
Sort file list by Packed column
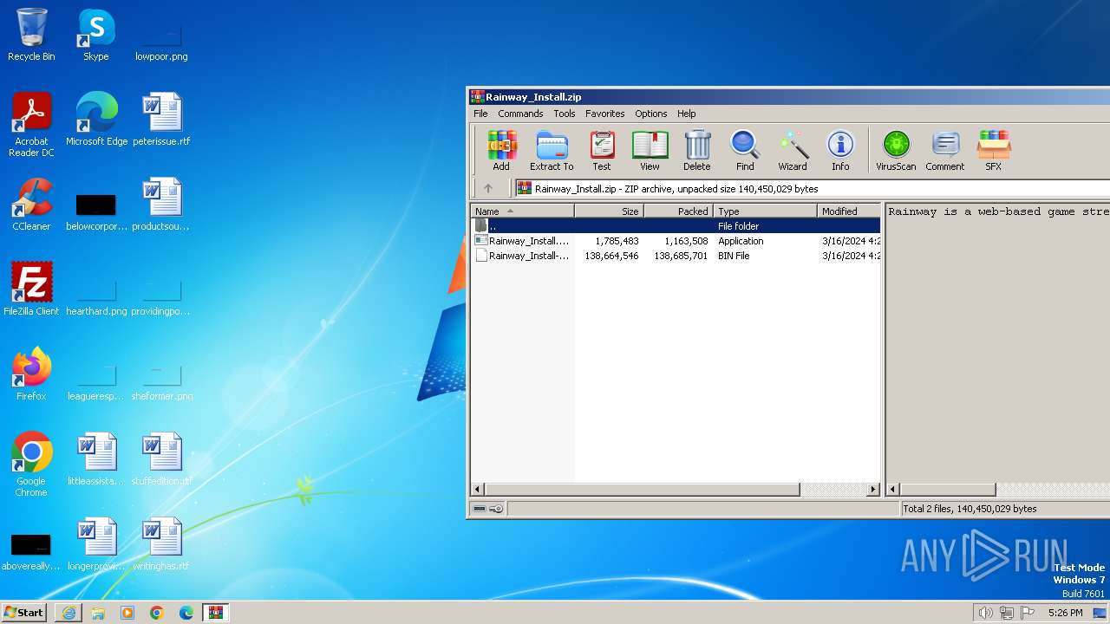pyautogui.click(x=678, y=211)
